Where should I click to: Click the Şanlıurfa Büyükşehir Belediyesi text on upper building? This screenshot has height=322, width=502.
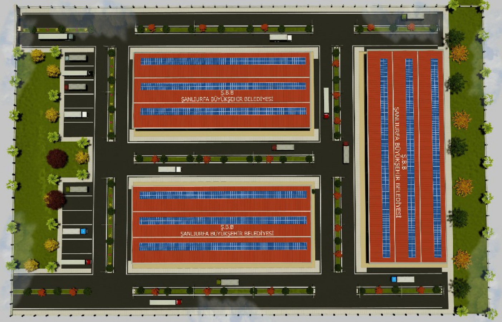pyautogui.click(x=227, y=99)
